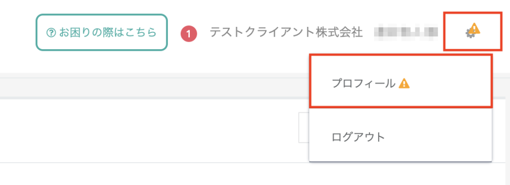Click the warning icon beside プロフィール
The image size is (510, 185).
tap(404, 84)
